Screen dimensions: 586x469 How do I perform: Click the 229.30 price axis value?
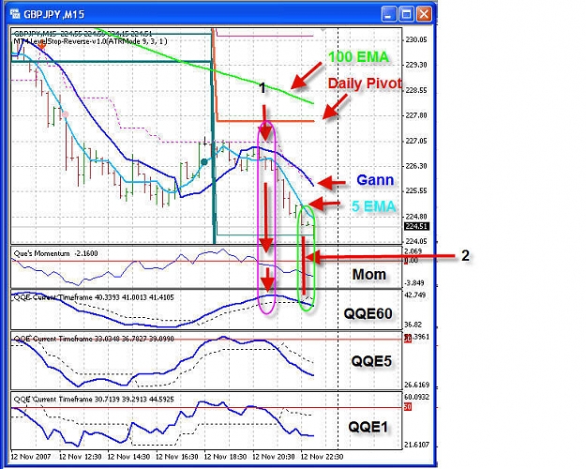[x=416, y=65]
